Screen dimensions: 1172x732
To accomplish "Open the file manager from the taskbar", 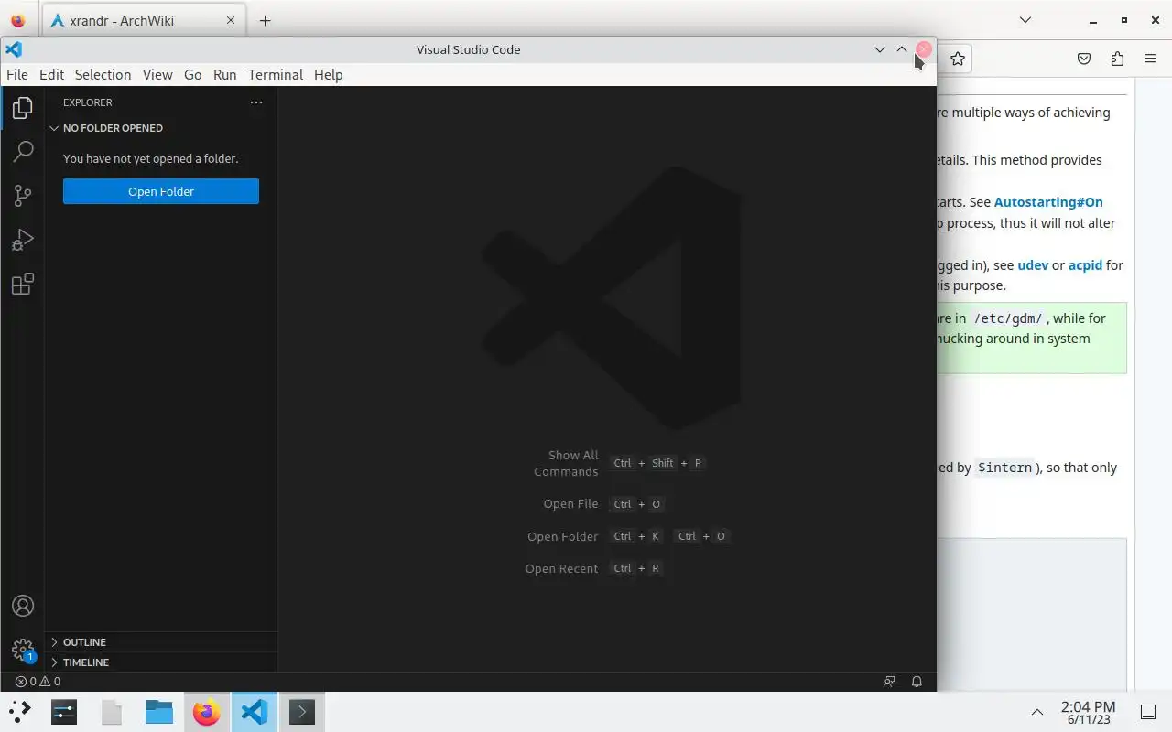I will coord(159,711).
